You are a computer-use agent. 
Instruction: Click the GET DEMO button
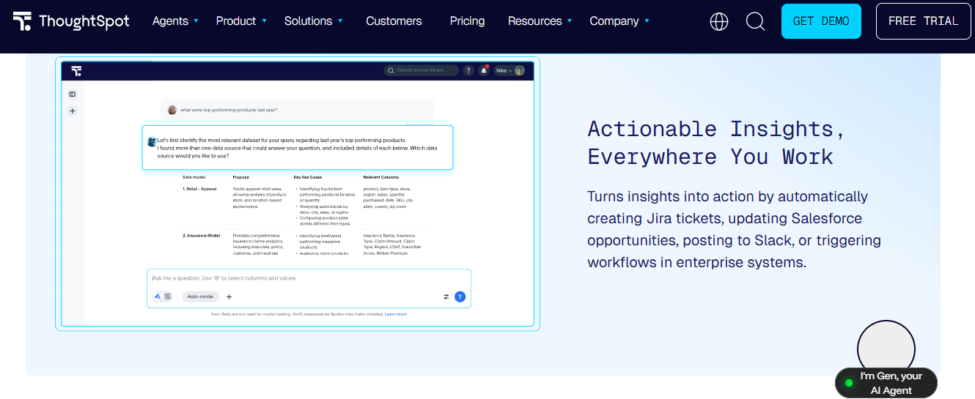coord(821,21)
